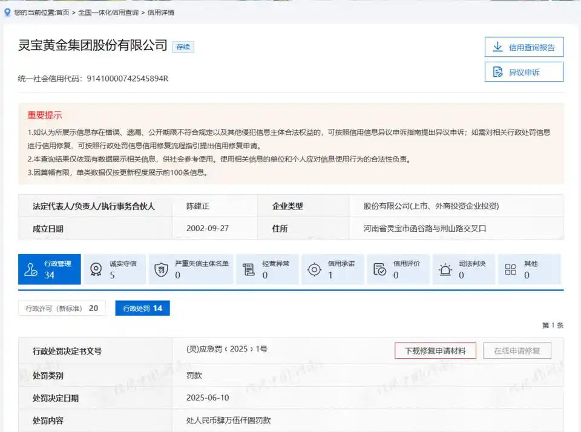Click the 处罚决定日期 label
Screen dimensions: 581x432
pyautogui.click(x=56, y=398)
